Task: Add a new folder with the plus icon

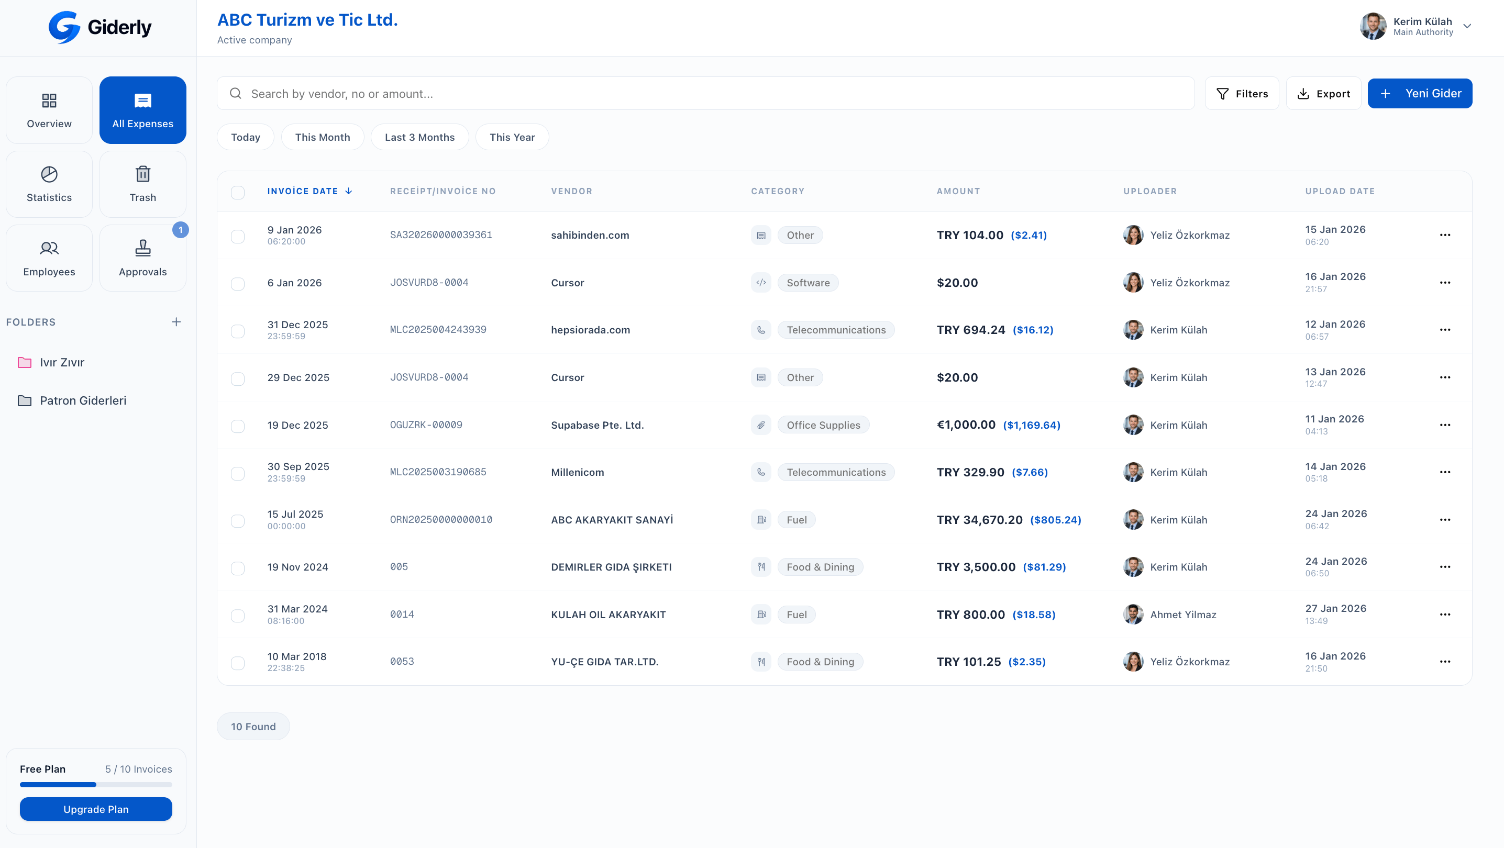Action: pos(176,321)
